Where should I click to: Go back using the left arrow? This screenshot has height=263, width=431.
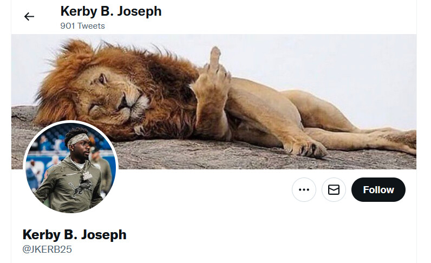(x=29, y=16)
